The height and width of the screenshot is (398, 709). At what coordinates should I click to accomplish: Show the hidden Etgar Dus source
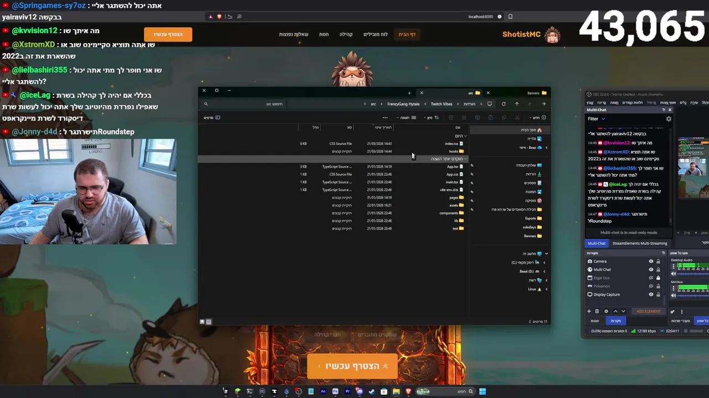(651, 278)
